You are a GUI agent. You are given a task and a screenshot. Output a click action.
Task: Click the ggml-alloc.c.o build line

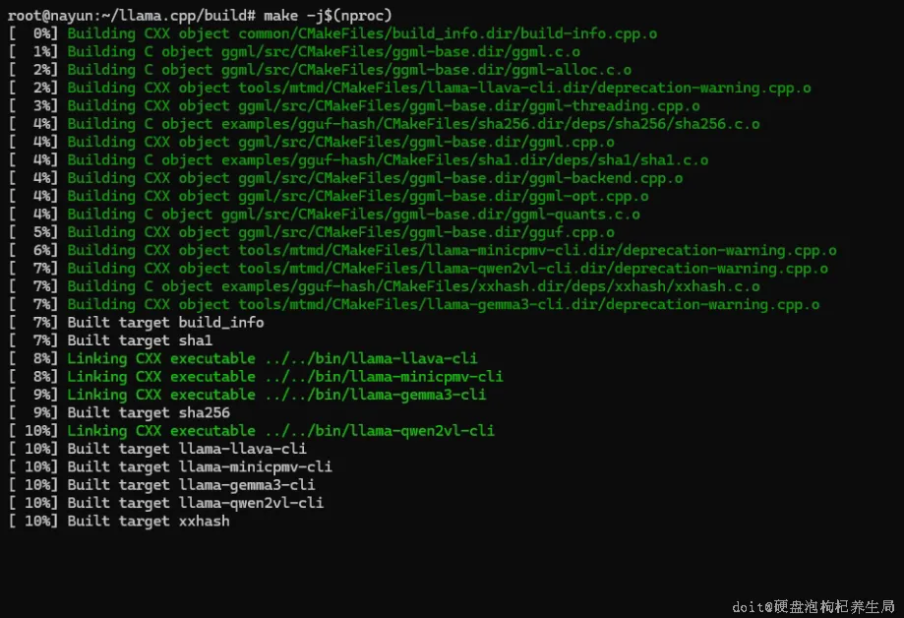coord(349,70)
